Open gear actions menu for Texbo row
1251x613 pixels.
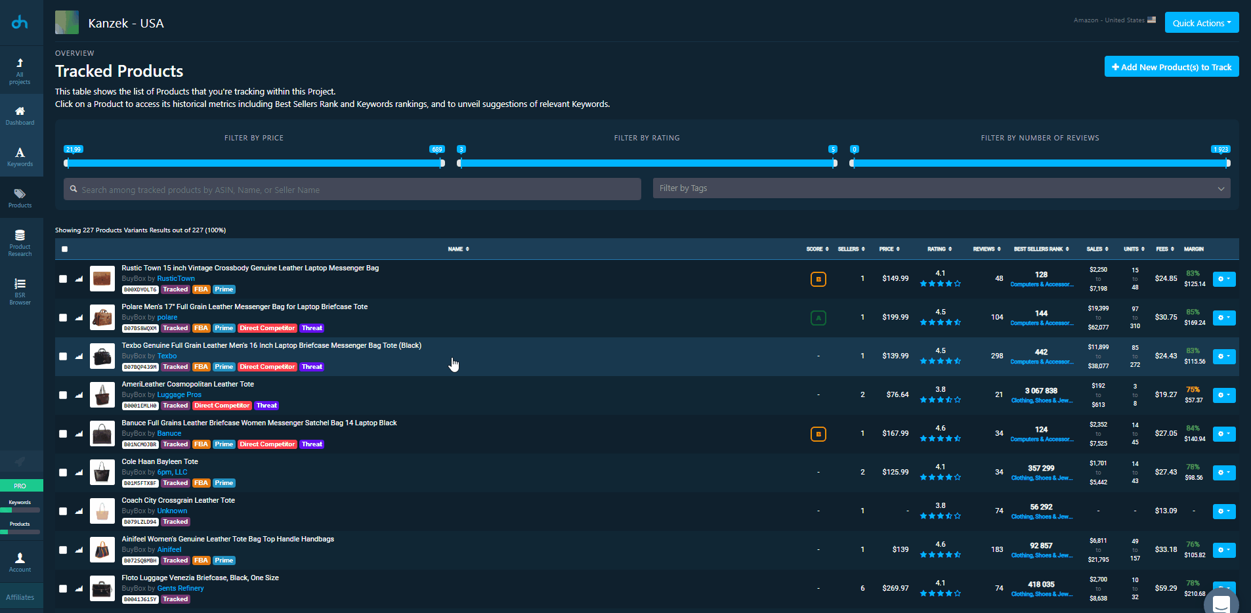[1223, 356]
